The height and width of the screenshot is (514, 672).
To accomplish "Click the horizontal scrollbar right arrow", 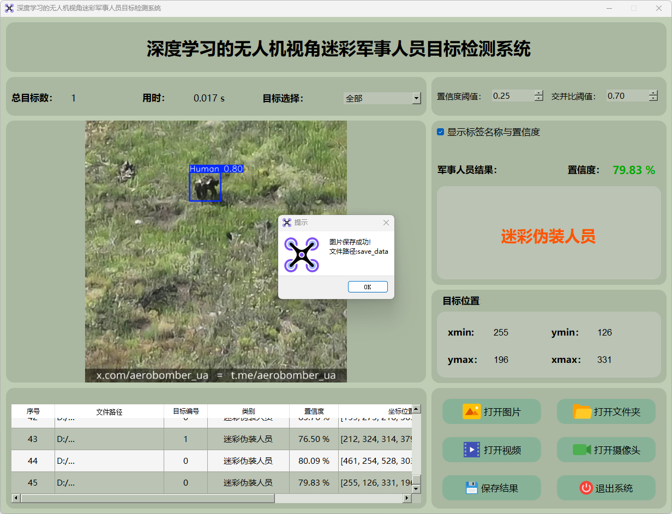I will click(406, 498).
